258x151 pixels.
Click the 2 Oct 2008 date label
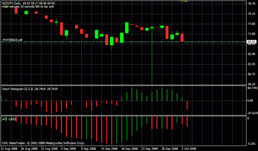click(189, 149)
